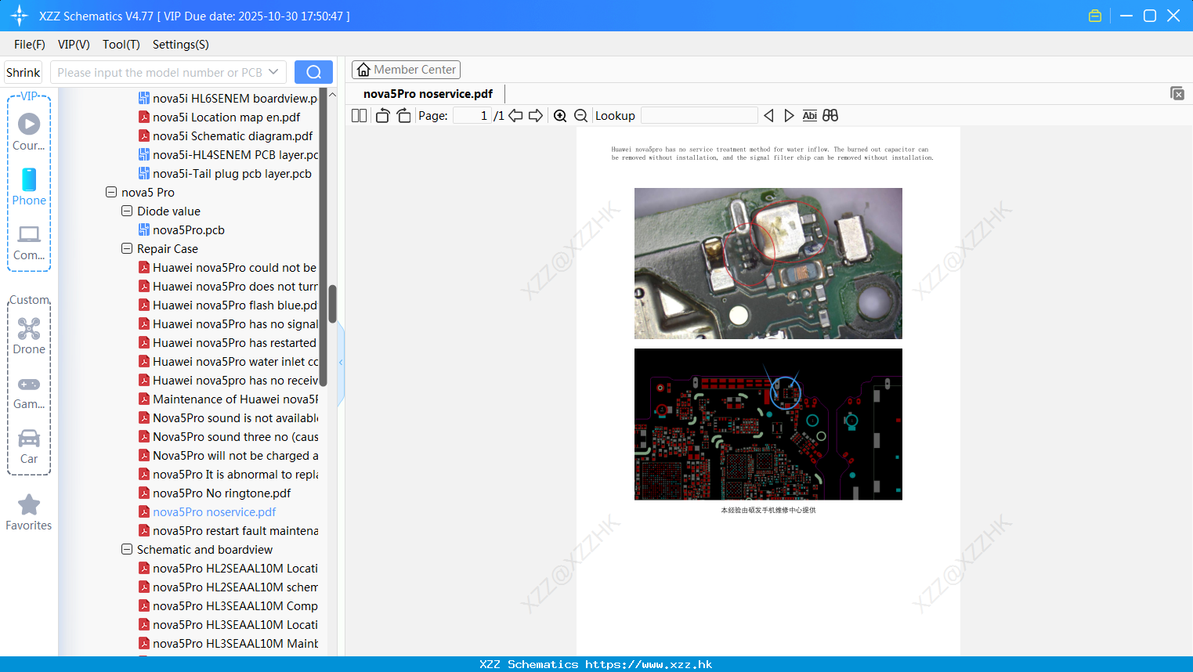Collapse the tree panel splitter handle

click(x=341, y=363)
